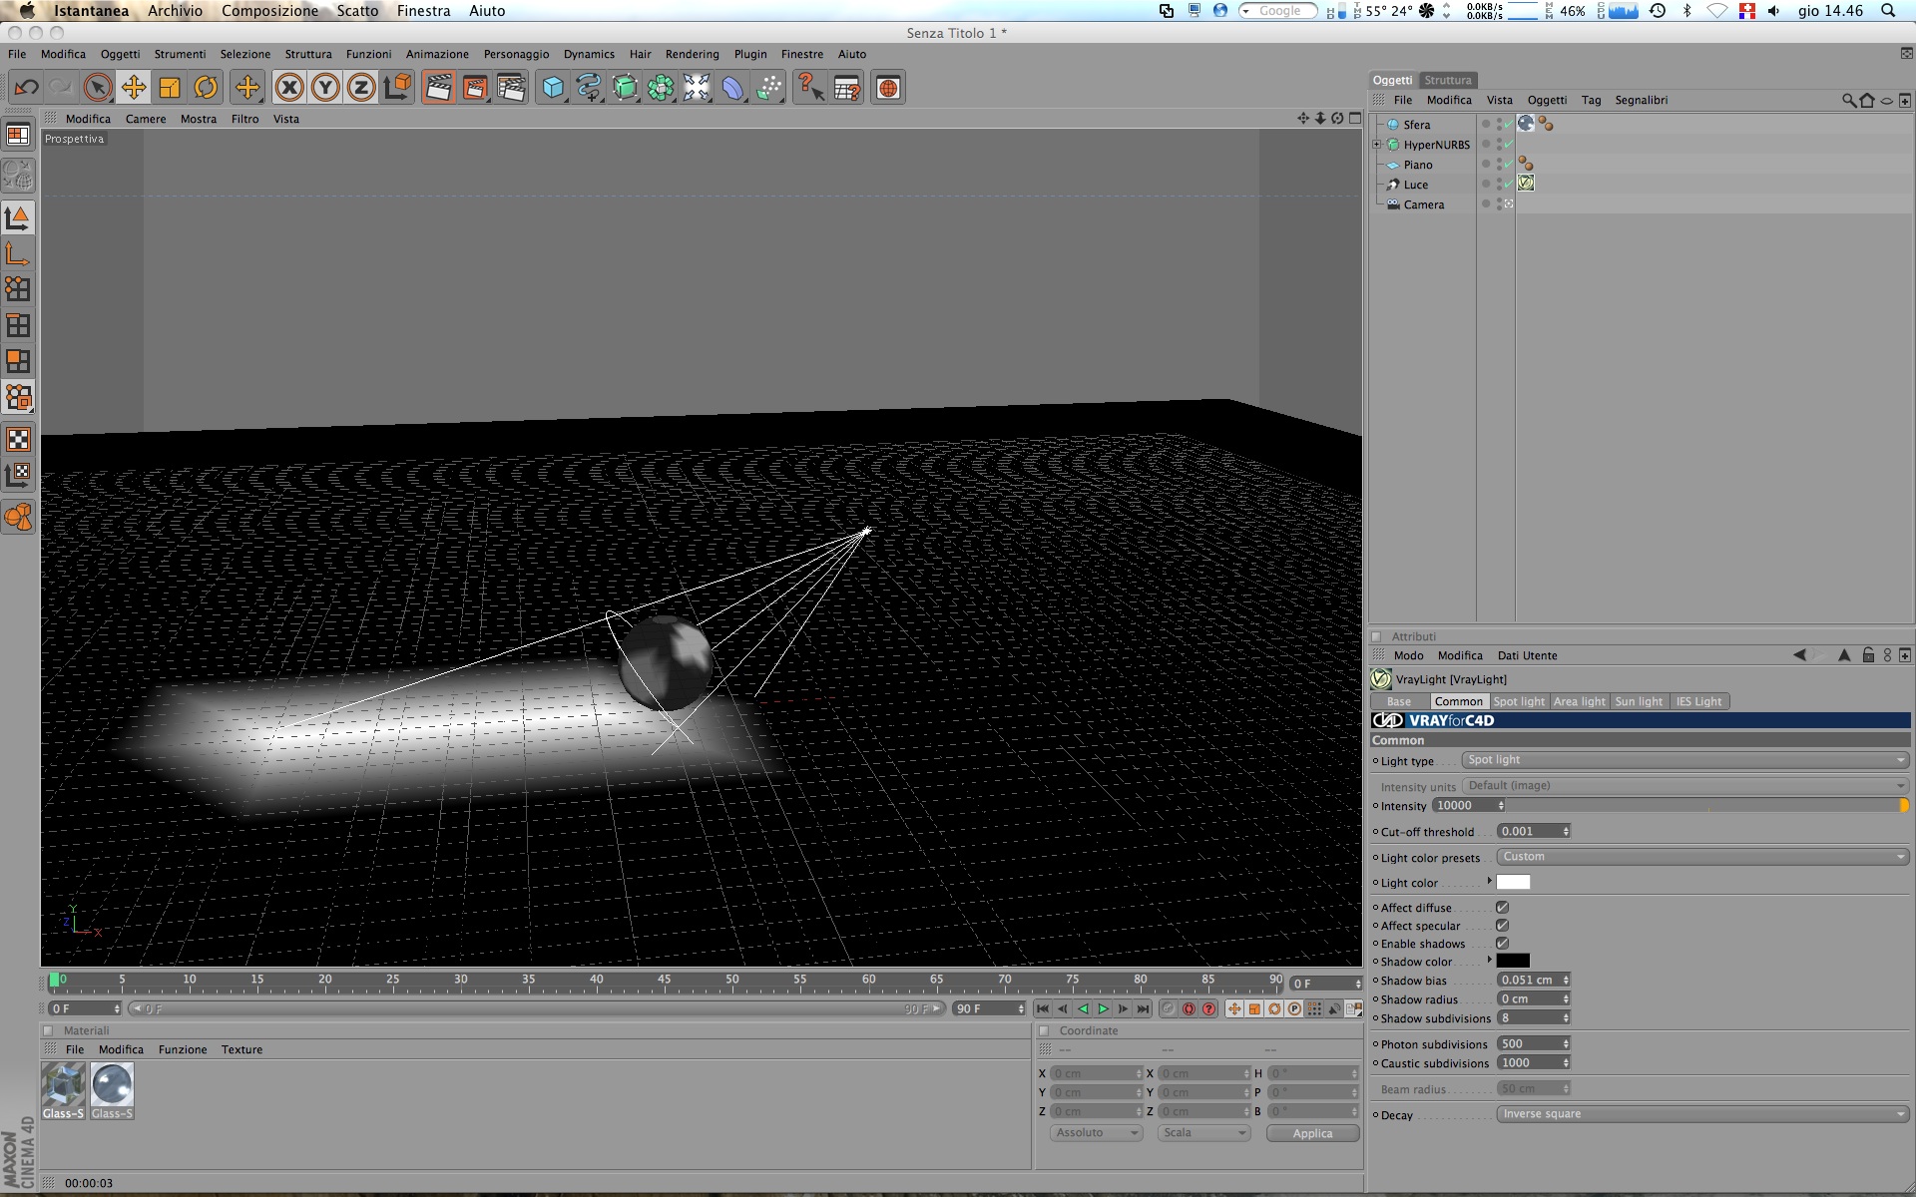This screenshot has width=1916, height=1197.
Task: Select the Move tool in toolbar
Action: click(133, 88)
